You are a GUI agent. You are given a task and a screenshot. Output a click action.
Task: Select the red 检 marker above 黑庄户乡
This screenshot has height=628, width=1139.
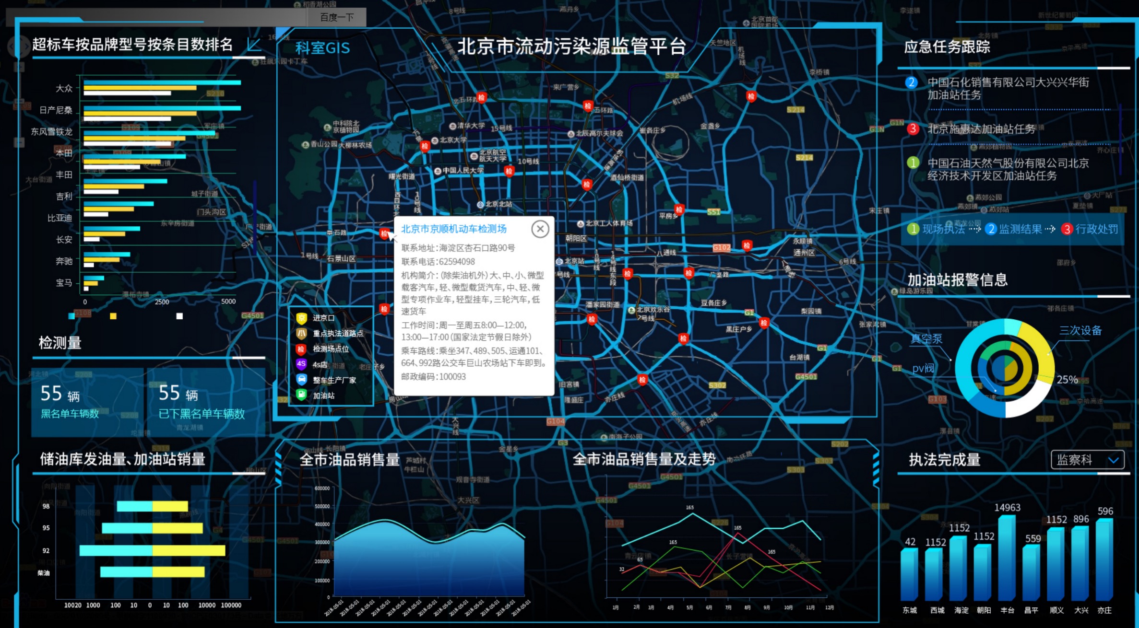click(764, 323)
